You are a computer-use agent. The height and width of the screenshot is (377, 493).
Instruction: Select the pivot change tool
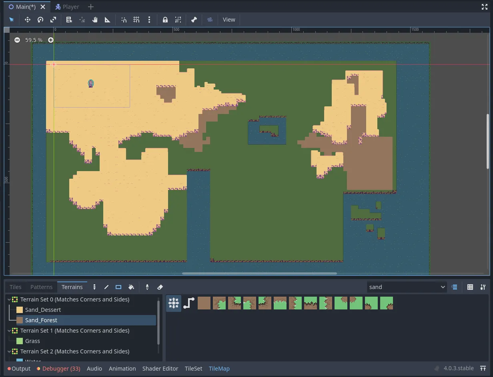82,20
